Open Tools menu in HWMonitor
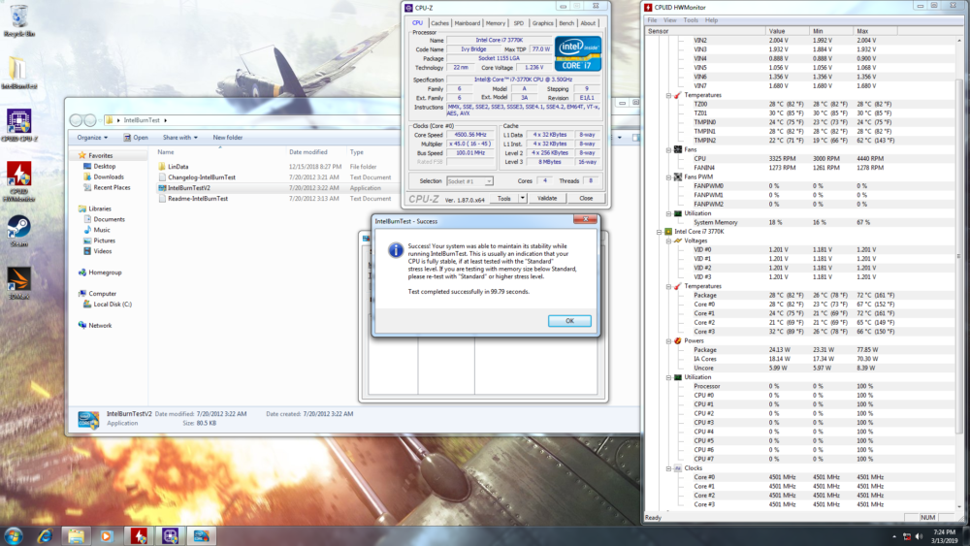This screenshot has width=970, height=546. [691, 20]
